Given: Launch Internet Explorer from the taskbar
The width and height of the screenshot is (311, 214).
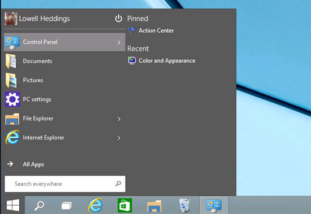Looking at the screenshot, I should (x=96, y=206).
